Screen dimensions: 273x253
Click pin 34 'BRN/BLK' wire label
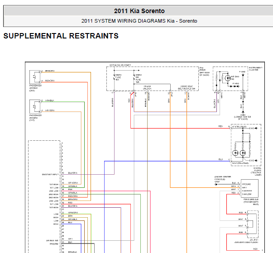coord(72,252)
